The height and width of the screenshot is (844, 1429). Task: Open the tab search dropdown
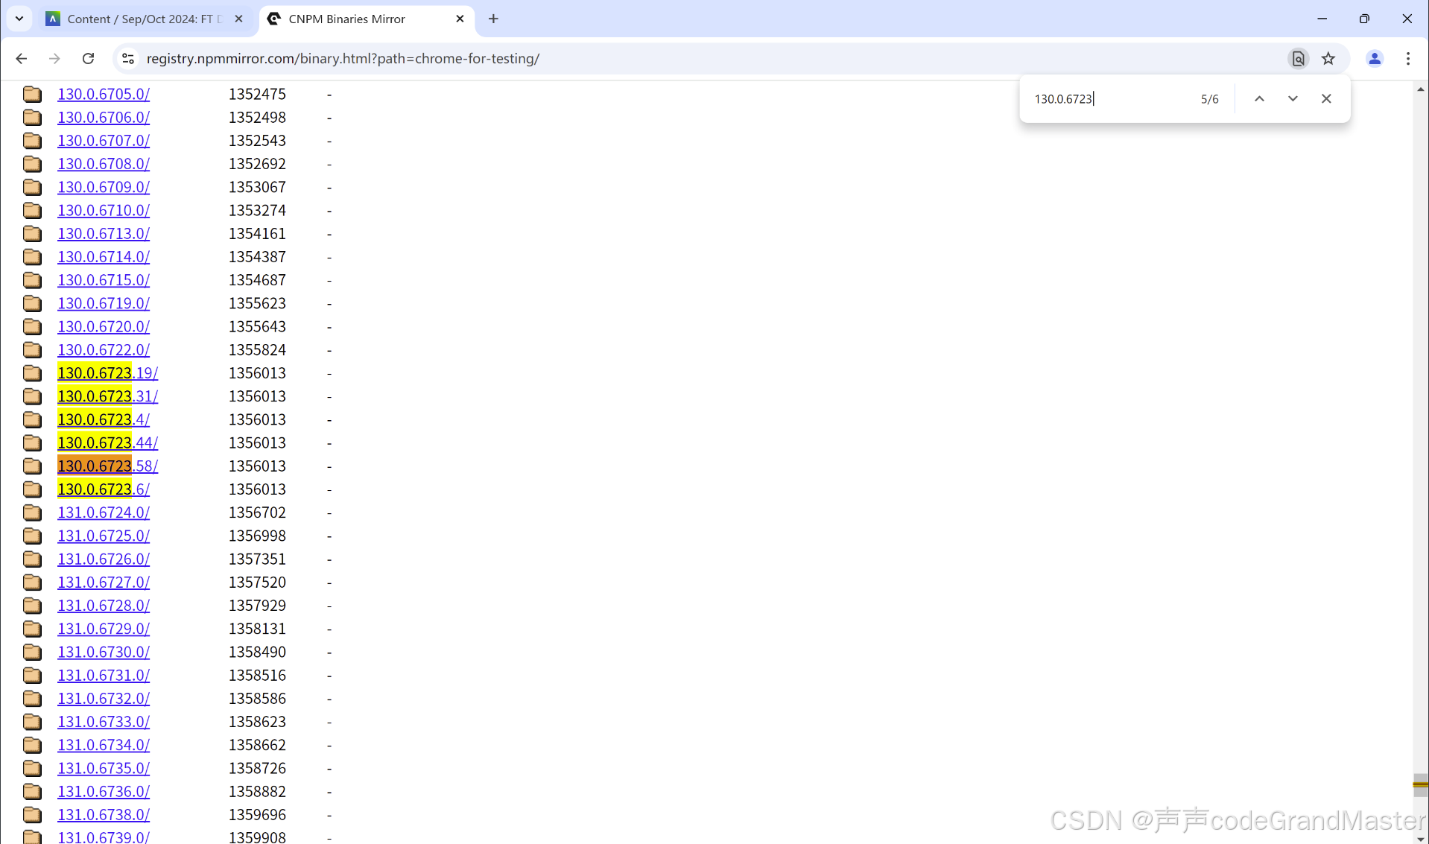tap(19, 19)
